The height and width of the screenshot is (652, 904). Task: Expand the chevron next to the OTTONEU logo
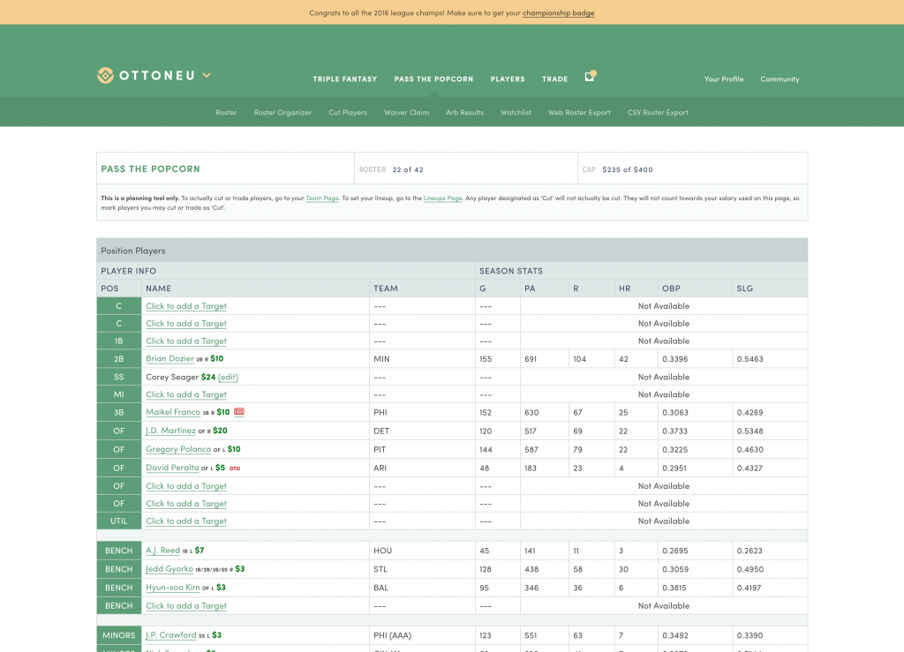tap(207, 76)
